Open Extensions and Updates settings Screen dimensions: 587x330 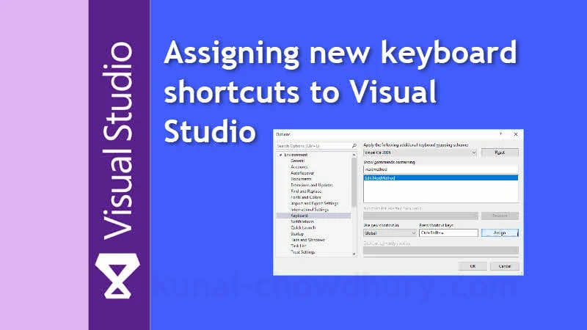coord(311,185)
